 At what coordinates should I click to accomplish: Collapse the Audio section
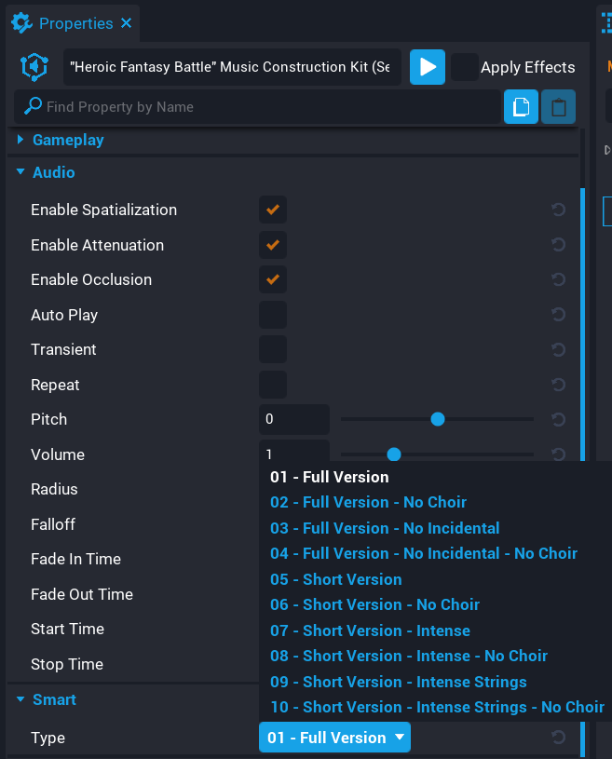pos(20,172)
